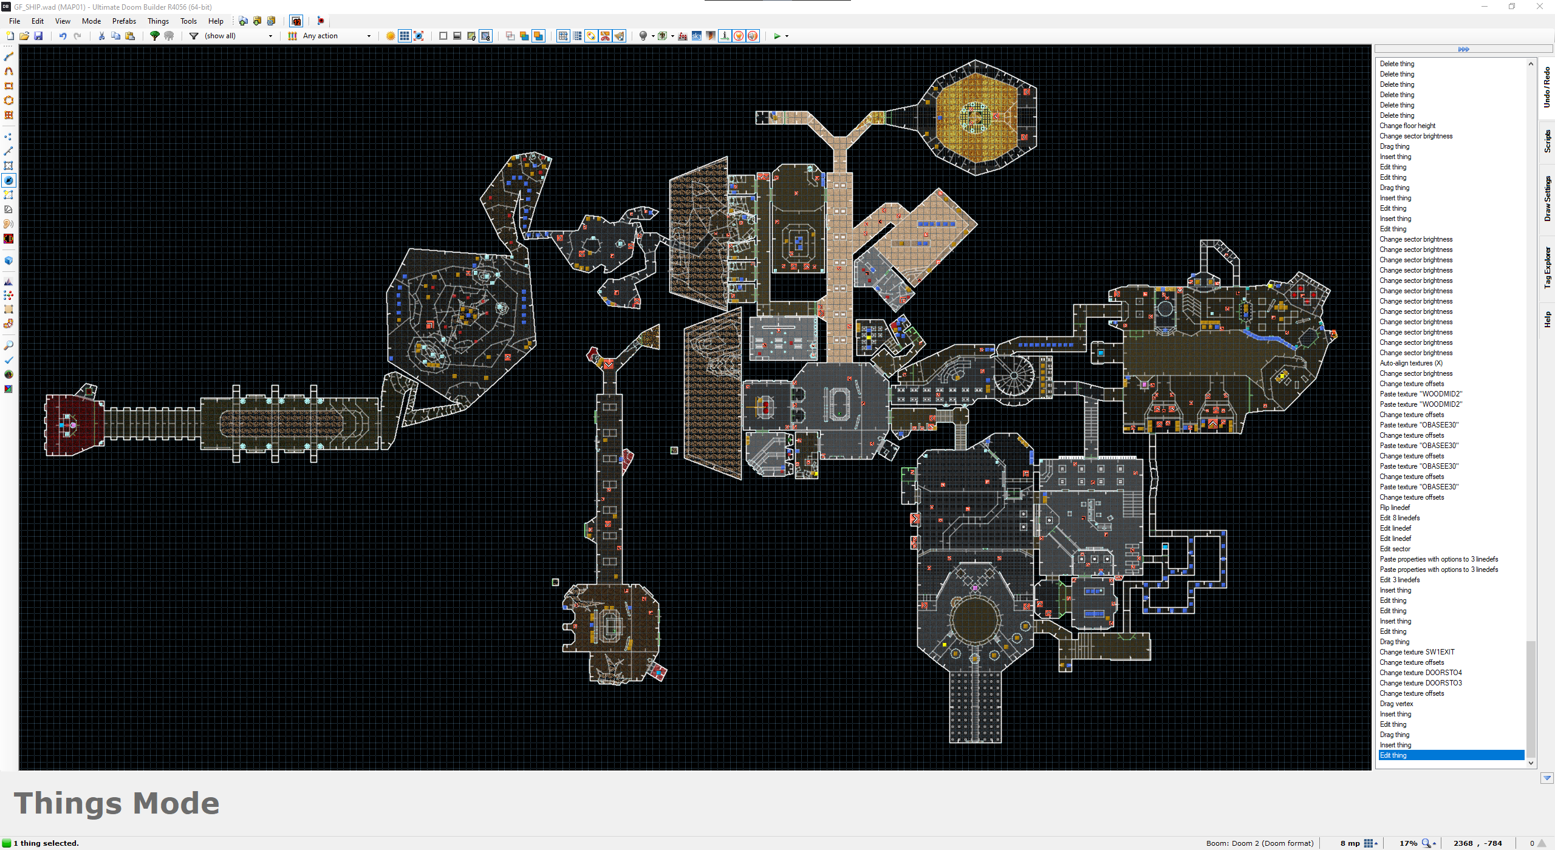
Task: Select Vertices mode icon in left toolbar
Action: click(9, 137)
